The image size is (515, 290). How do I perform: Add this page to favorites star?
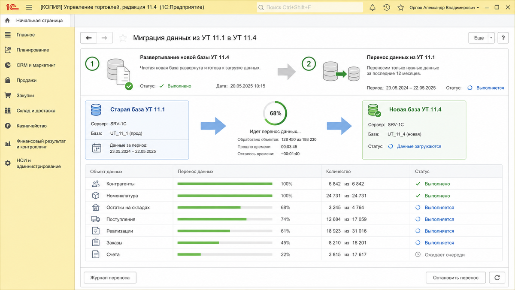pos(123,38)
